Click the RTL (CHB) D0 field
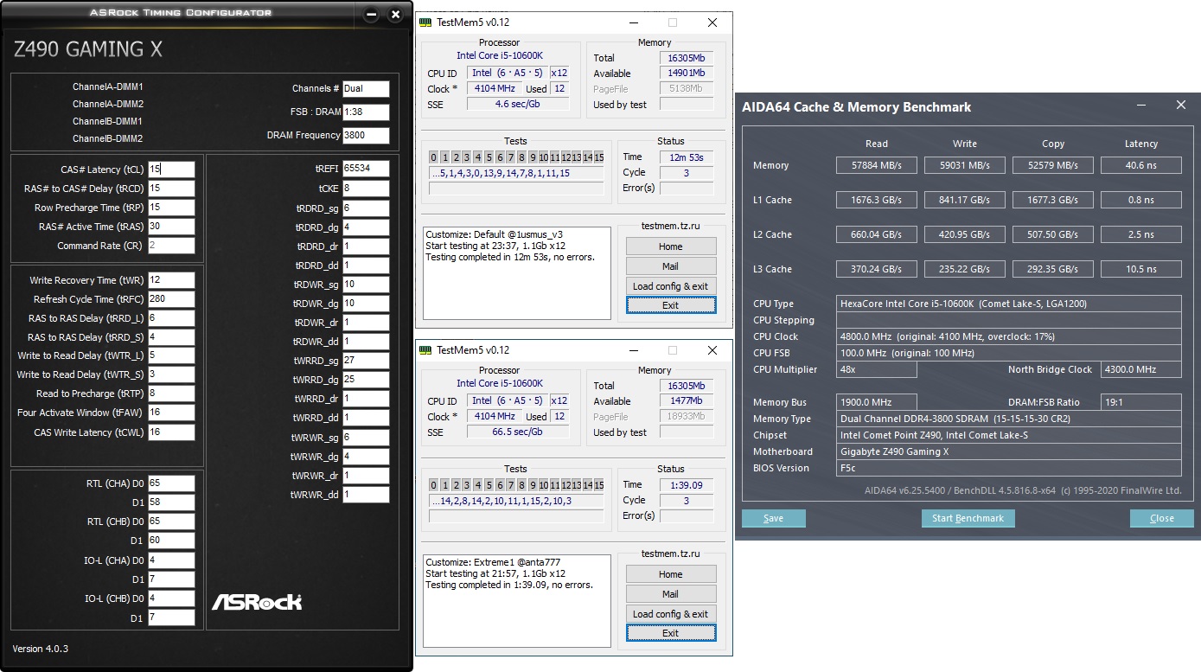The height and width of the screenshot is (672, 1201). coord(171,522)
